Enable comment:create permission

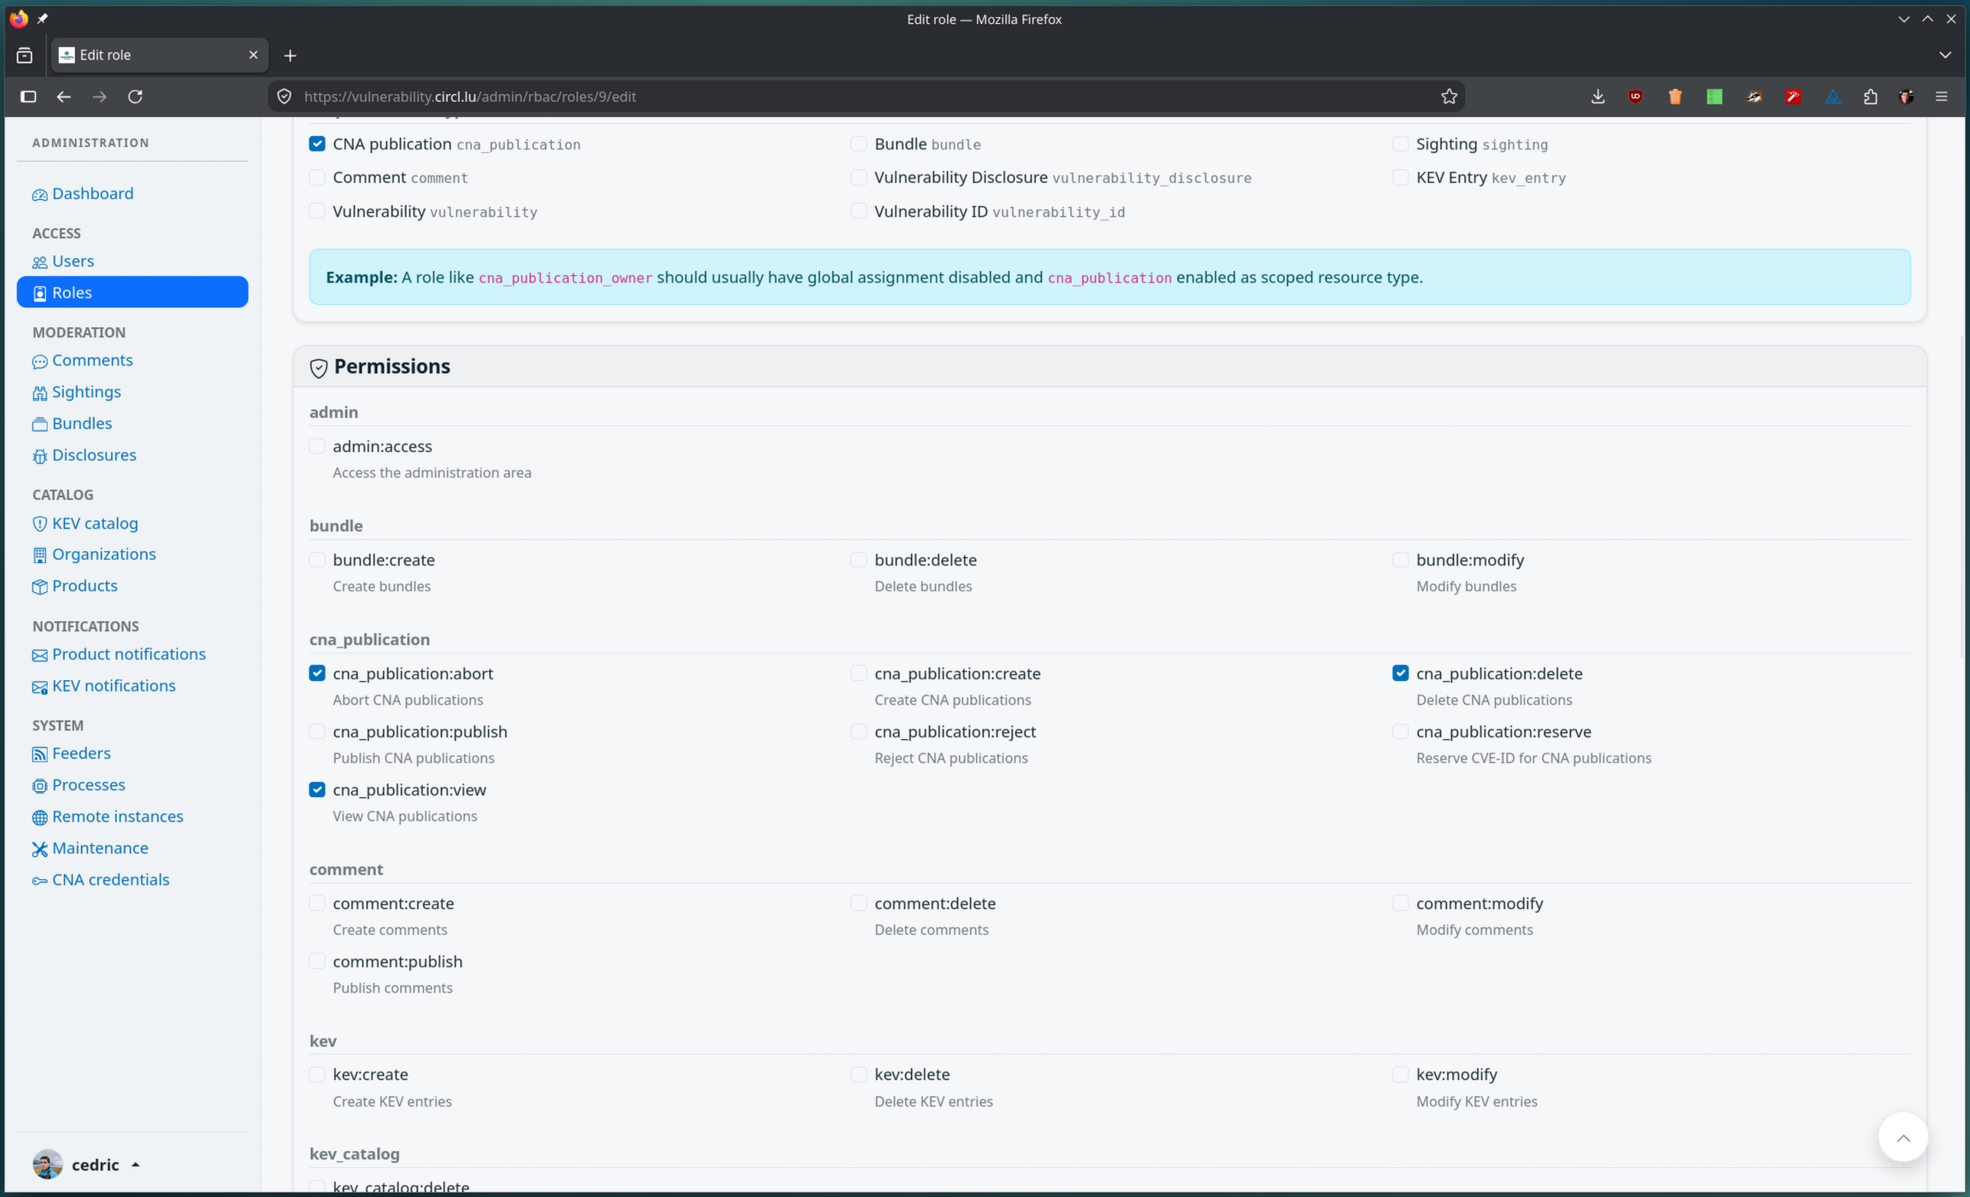tap(317, 903)
